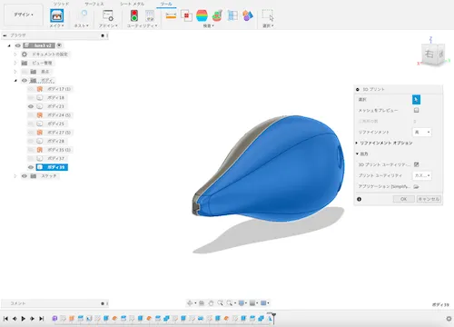This screenshot has width=454, height=327.
Task: Select the Measure ruler tool
Action: (171, 15)
